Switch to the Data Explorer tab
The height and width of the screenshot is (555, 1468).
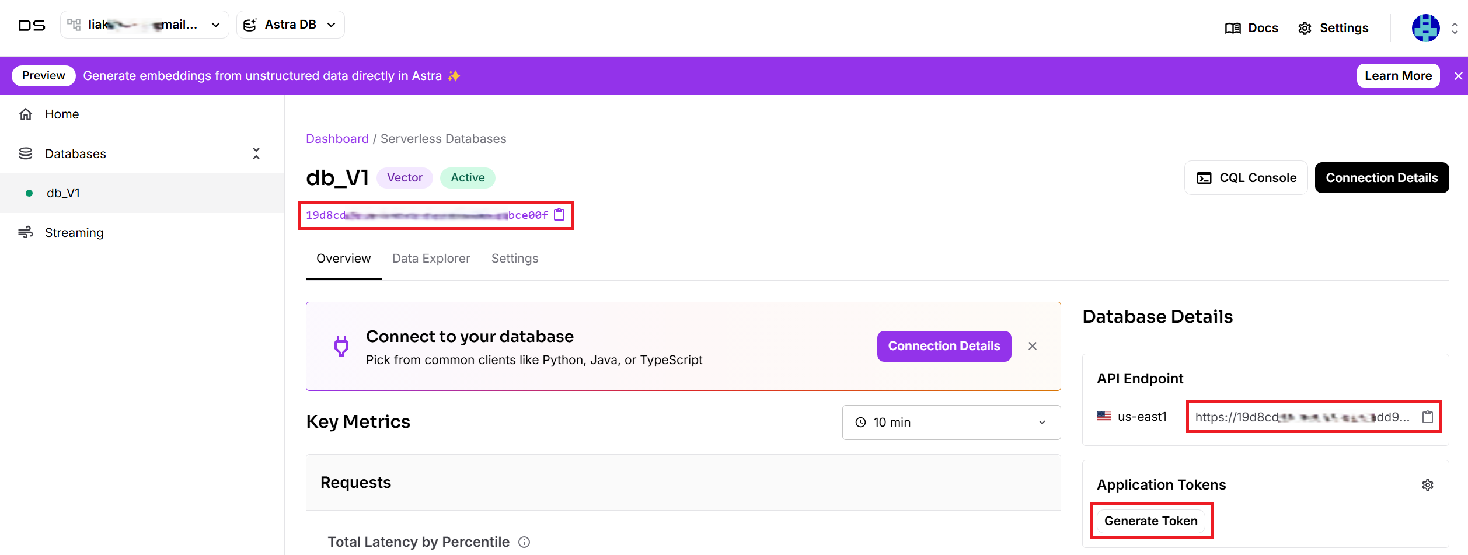[x=431, y=259]
